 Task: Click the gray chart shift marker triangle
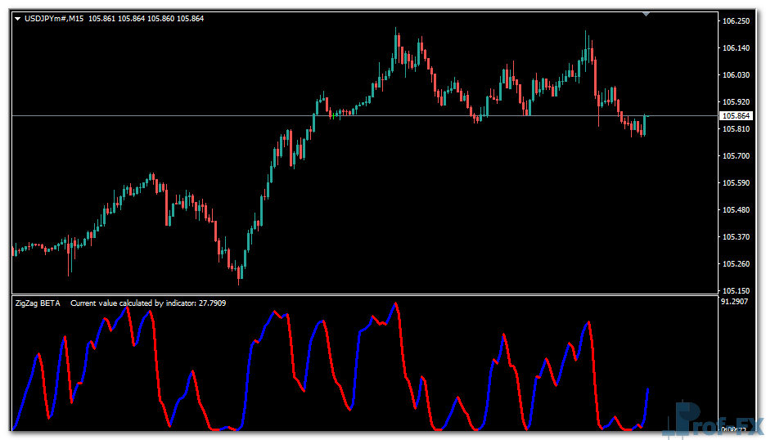tap(647, 14)
